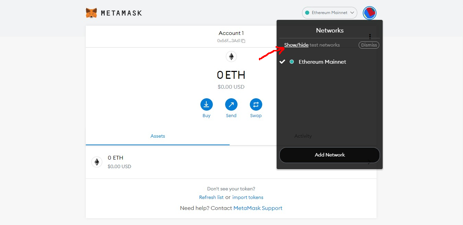Click the Show/hide test networks link

pos(296,45)
